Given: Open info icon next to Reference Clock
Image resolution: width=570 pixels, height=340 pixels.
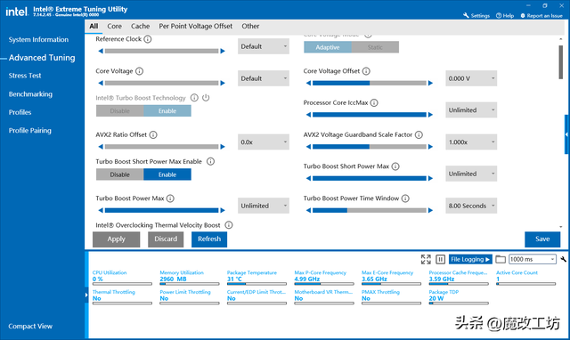Looking at the screenshot, I should pos(148,39).
